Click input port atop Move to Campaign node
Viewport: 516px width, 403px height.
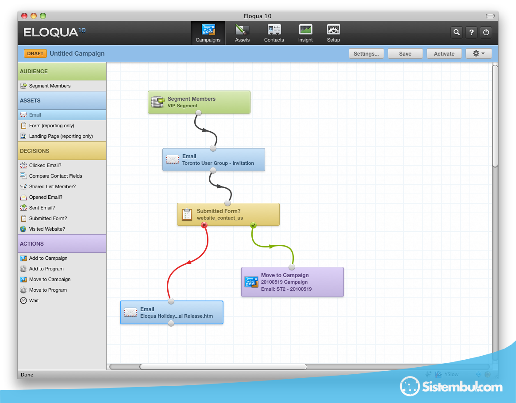(x=292, y=267)
